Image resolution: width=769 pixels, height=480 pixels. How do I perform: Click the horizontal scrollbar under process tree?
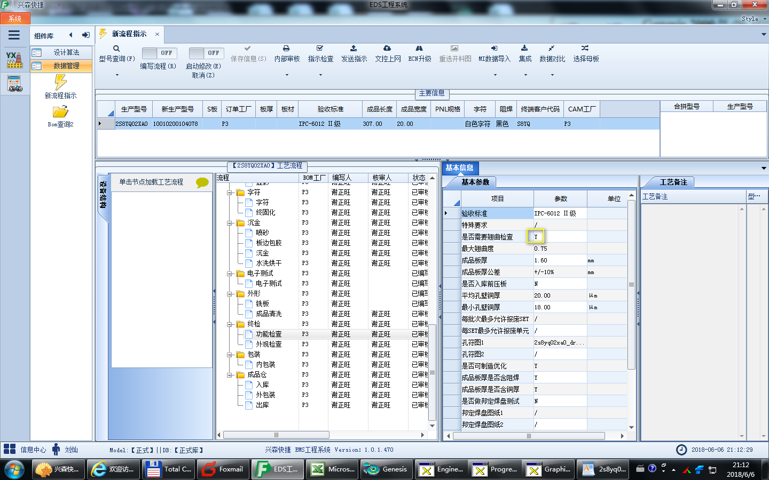(276, 435)
